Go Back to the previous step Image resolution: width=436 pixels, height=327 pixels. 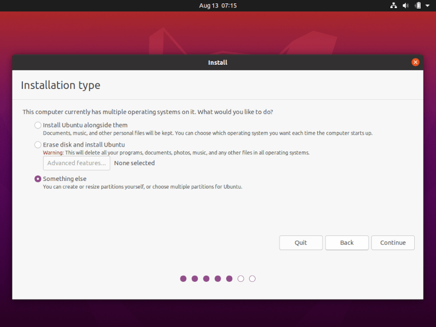pyautogui.click(x=347, y=243)
